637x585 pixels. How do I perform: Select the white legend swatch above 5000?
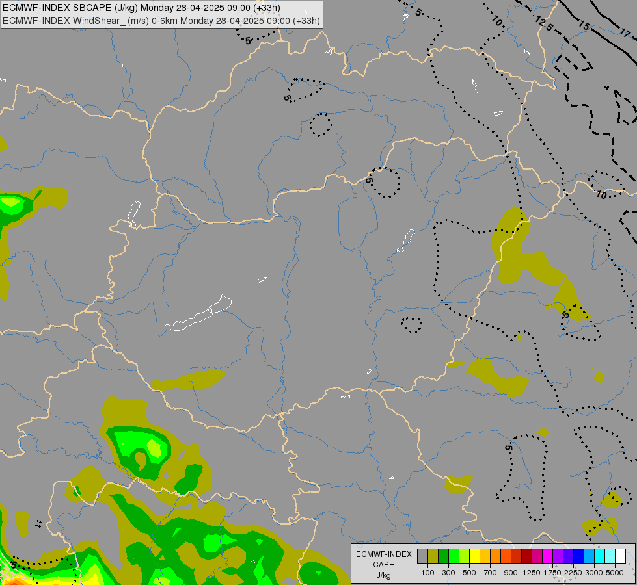(x=620, y=556)
